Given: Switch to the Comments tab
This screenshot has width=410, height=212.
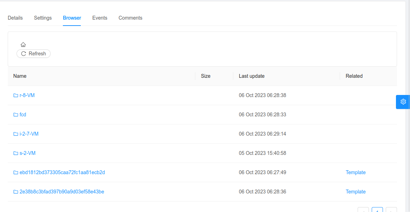Looking at the screenshot, I should (x=130, y=18).
